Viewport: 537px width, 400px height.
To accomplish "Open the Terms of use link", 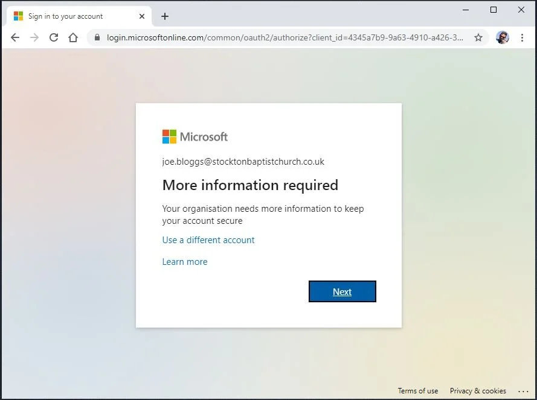I will tap(418, 391).
